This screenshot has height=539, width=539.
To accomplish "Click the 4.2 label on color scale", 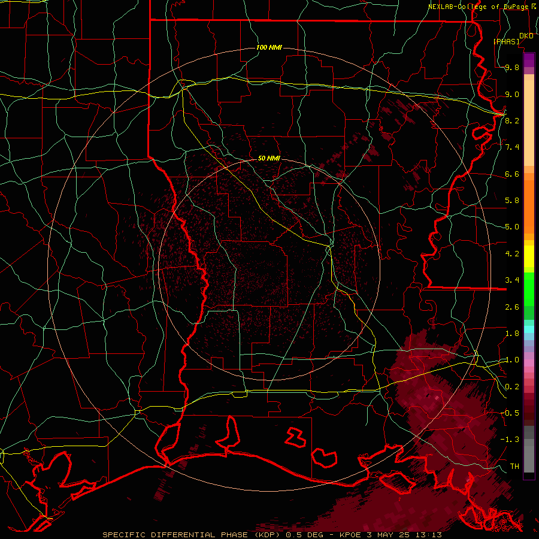I will (x=512, y=254).
